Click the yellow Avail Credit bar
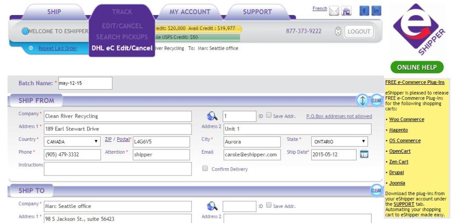 tap(197, 28)
